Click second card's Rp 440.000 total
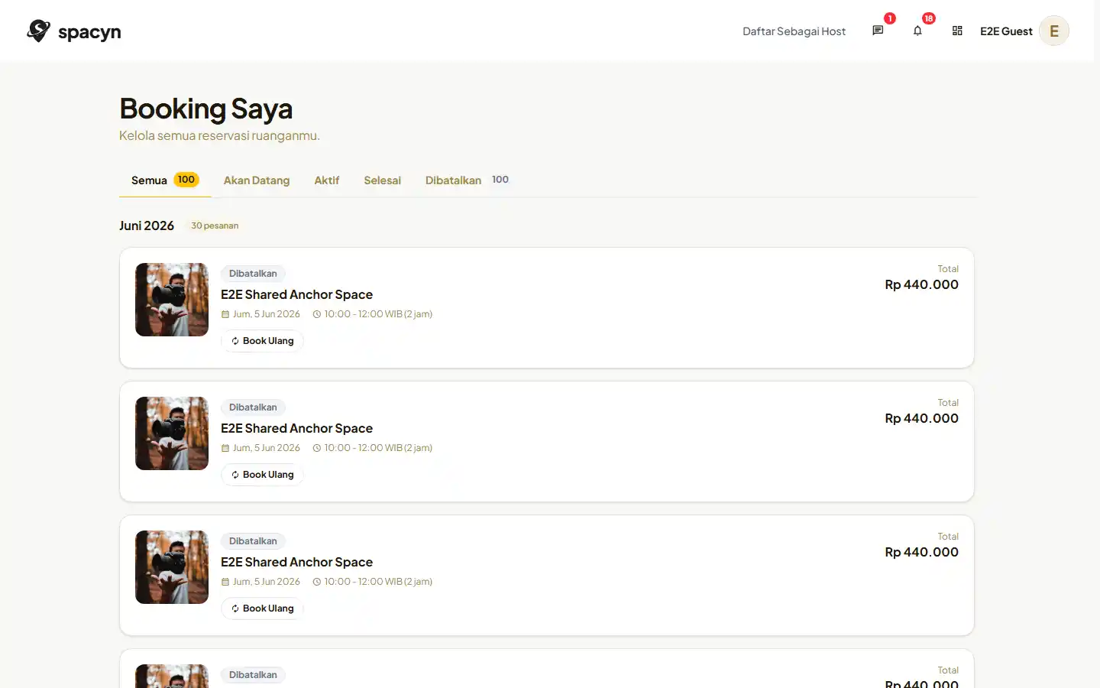This screenshot has height=688, width=1100. point(921,418)
